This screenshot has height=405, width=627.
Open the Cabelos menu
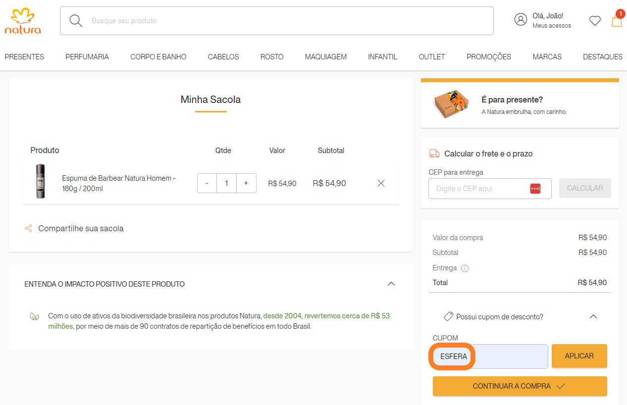click(223, 57)
